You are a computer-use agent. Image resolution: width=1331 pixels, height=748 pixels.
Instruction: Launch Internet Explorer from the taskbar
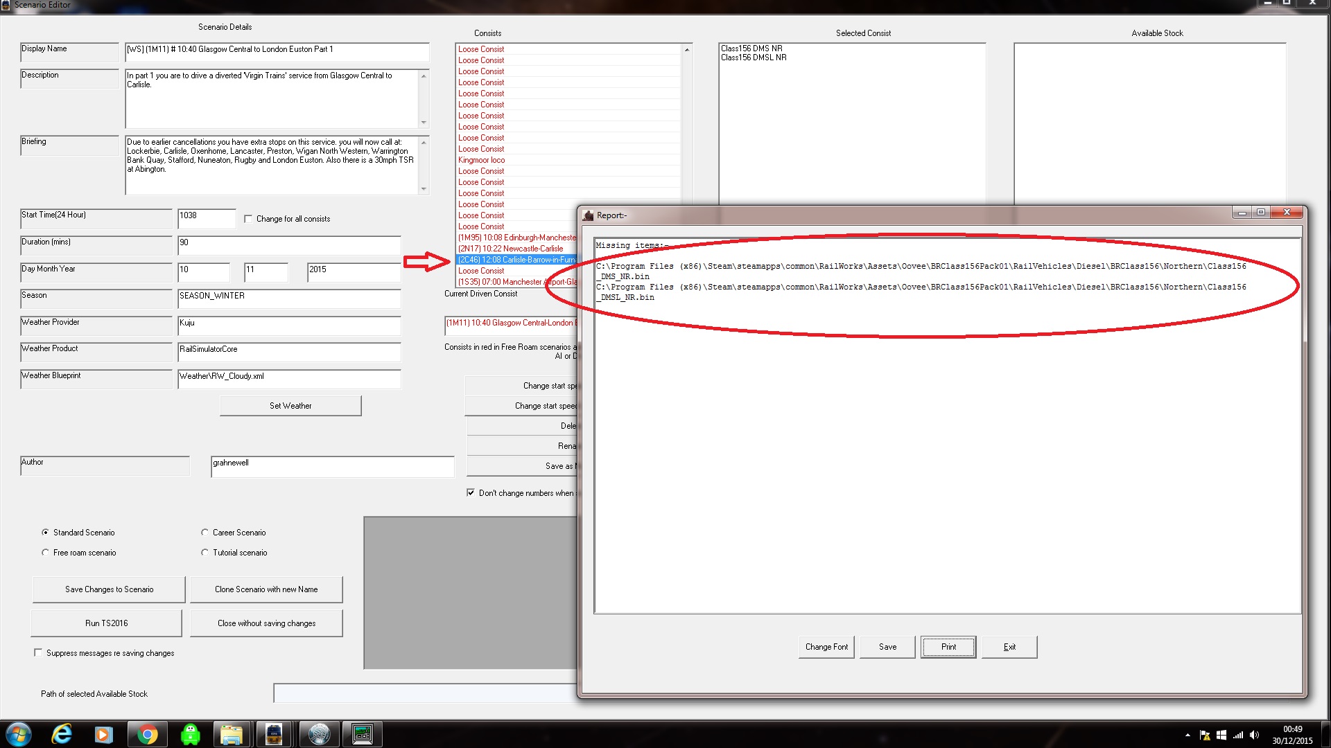click(62, 734)
